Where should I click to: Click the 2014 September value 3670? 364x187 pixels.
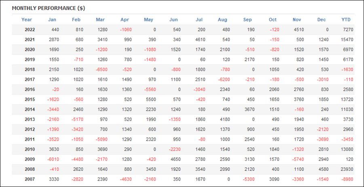[250, 110]
